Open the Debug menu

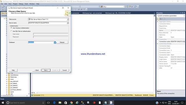coord(21,4)
